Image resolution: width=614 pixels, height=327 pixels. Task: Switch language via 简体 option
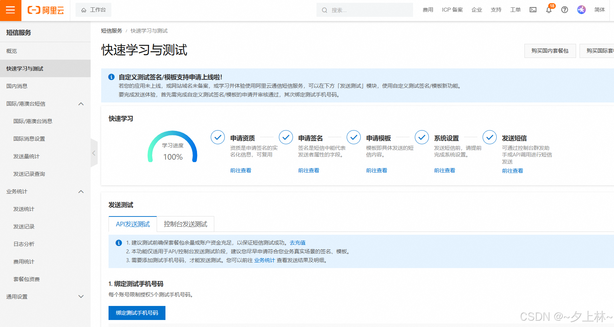point(600,10)
